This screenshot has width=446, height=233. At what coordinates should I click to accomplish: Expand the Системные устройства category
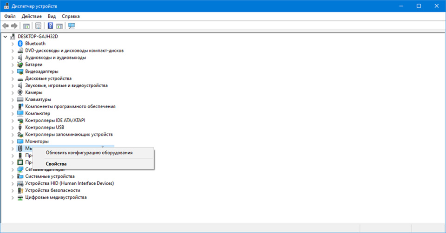[13, 176]
